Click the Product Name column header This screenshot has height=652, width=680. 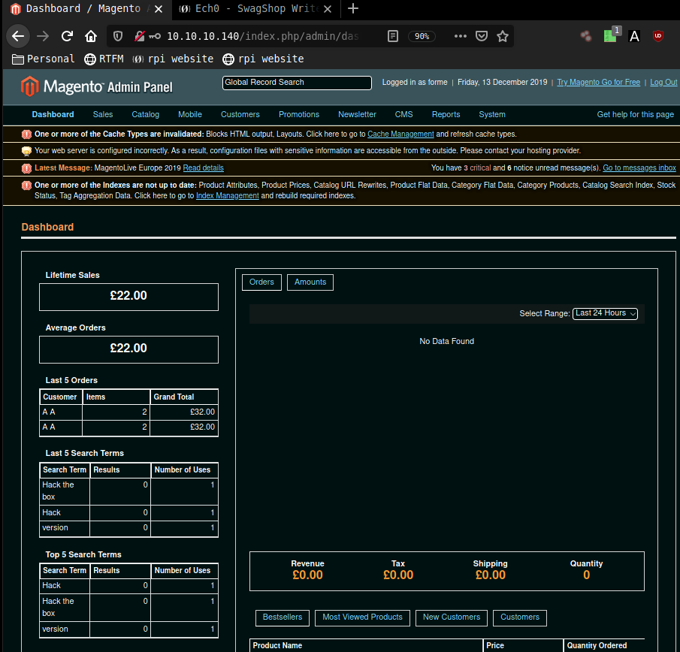pyautogui.click(x=367, y=645)
